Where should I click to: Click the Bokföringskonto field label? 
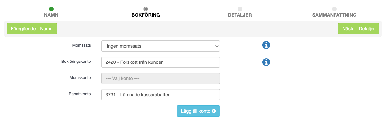click(x=76, y=62)
